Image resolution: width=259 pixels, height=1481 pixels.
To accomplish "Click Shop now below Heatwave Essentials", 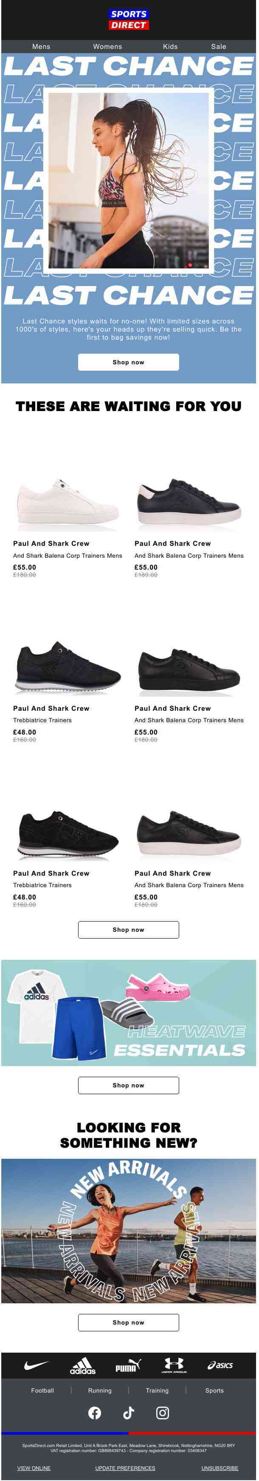I will click(129, 1085).
